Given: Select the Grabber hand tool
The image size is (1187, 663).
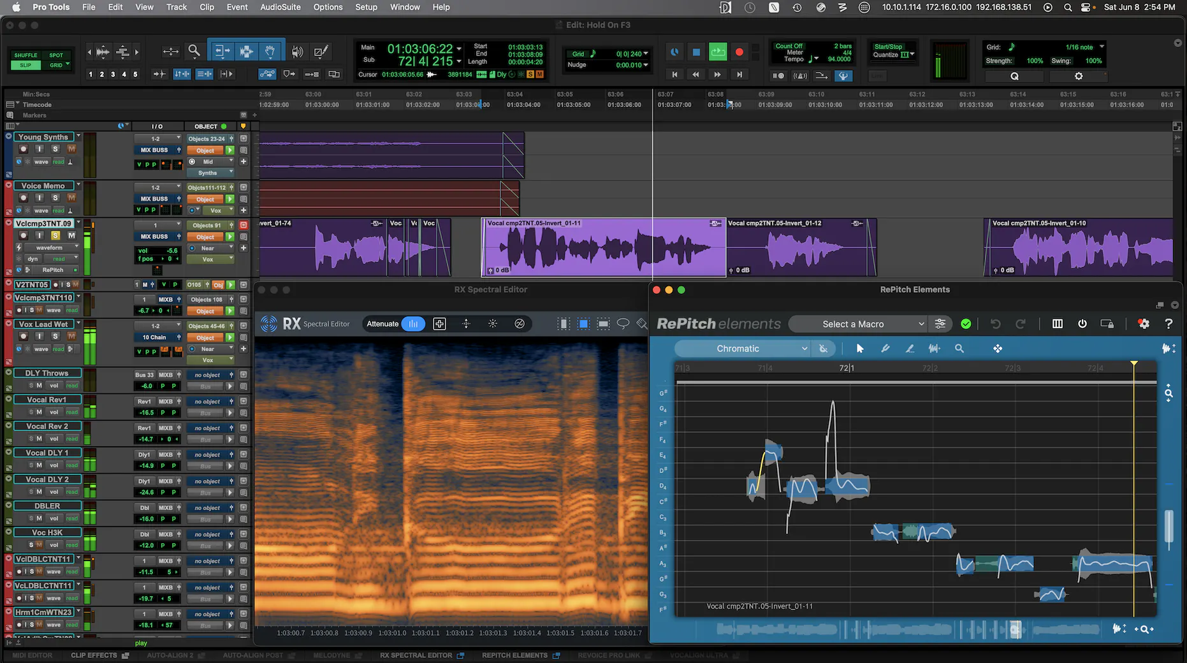Looking at the screenshot, I should (270, 52).
